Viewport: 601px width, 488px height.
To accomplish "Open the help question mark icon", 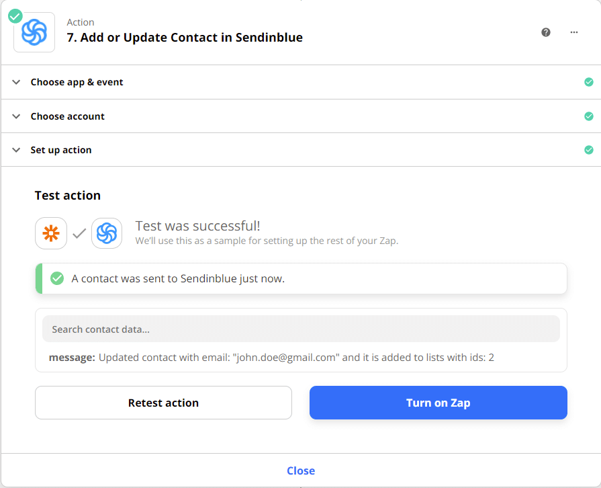I will [546, 32].
